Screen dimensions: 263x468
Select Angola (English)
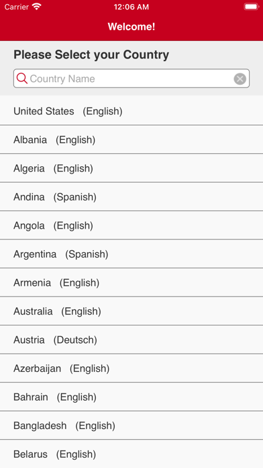(x=131, y=225)
